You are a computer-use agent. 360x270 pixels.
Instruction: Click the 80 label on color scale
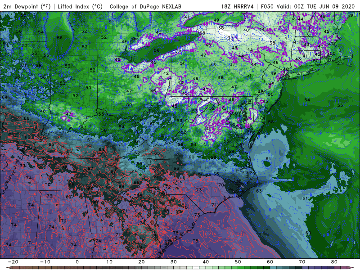pos(334,262)
